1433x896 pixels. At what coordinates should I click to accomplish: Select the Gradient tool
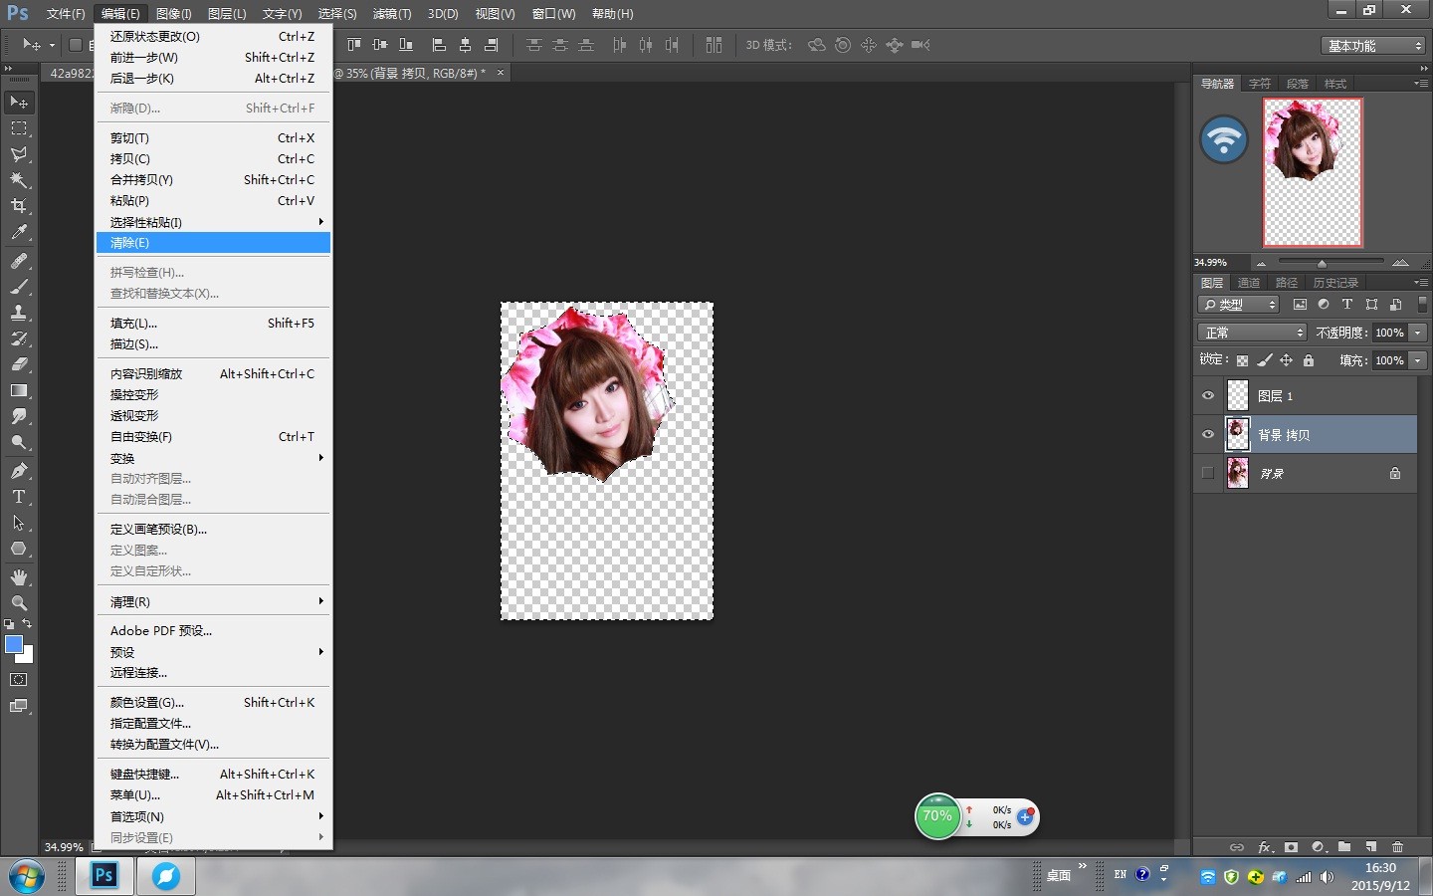pos(19,390)
